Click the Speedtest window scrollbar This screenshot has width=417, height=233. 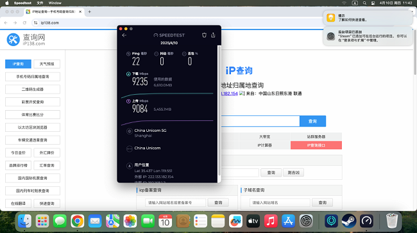219,110
